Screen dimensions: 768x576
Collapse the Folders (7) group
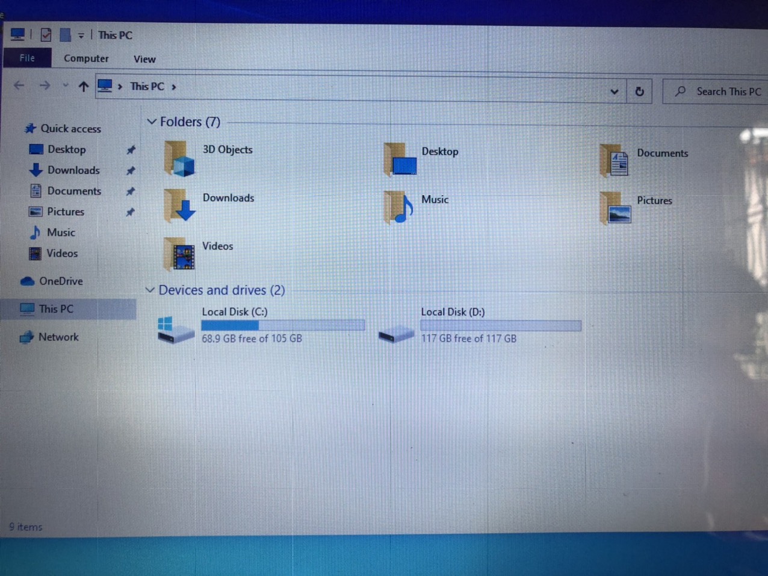point(151,122)
